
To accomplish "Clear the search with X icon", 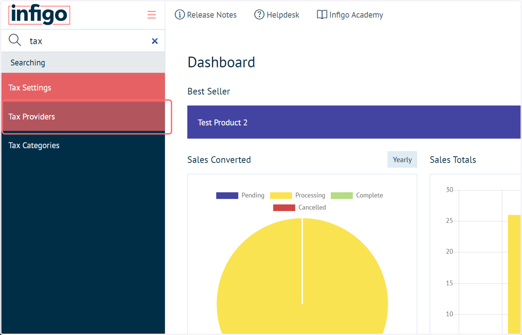I will (154, 41).
